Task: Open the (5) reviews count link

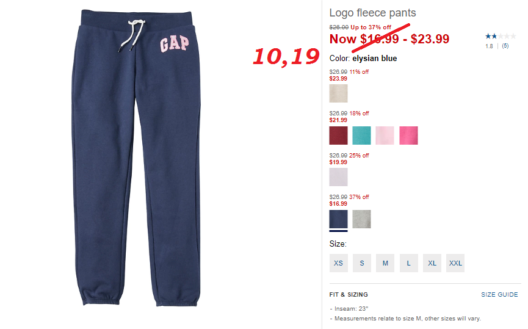Action: (505, 46)
